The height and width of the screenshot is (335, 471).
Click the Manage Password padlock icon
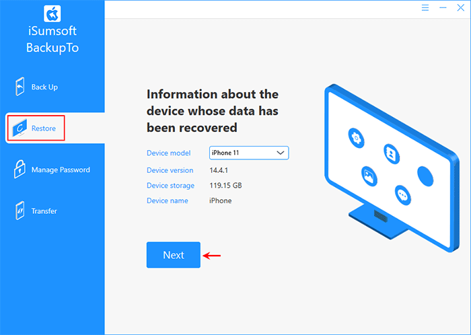[x=20, y=170]
